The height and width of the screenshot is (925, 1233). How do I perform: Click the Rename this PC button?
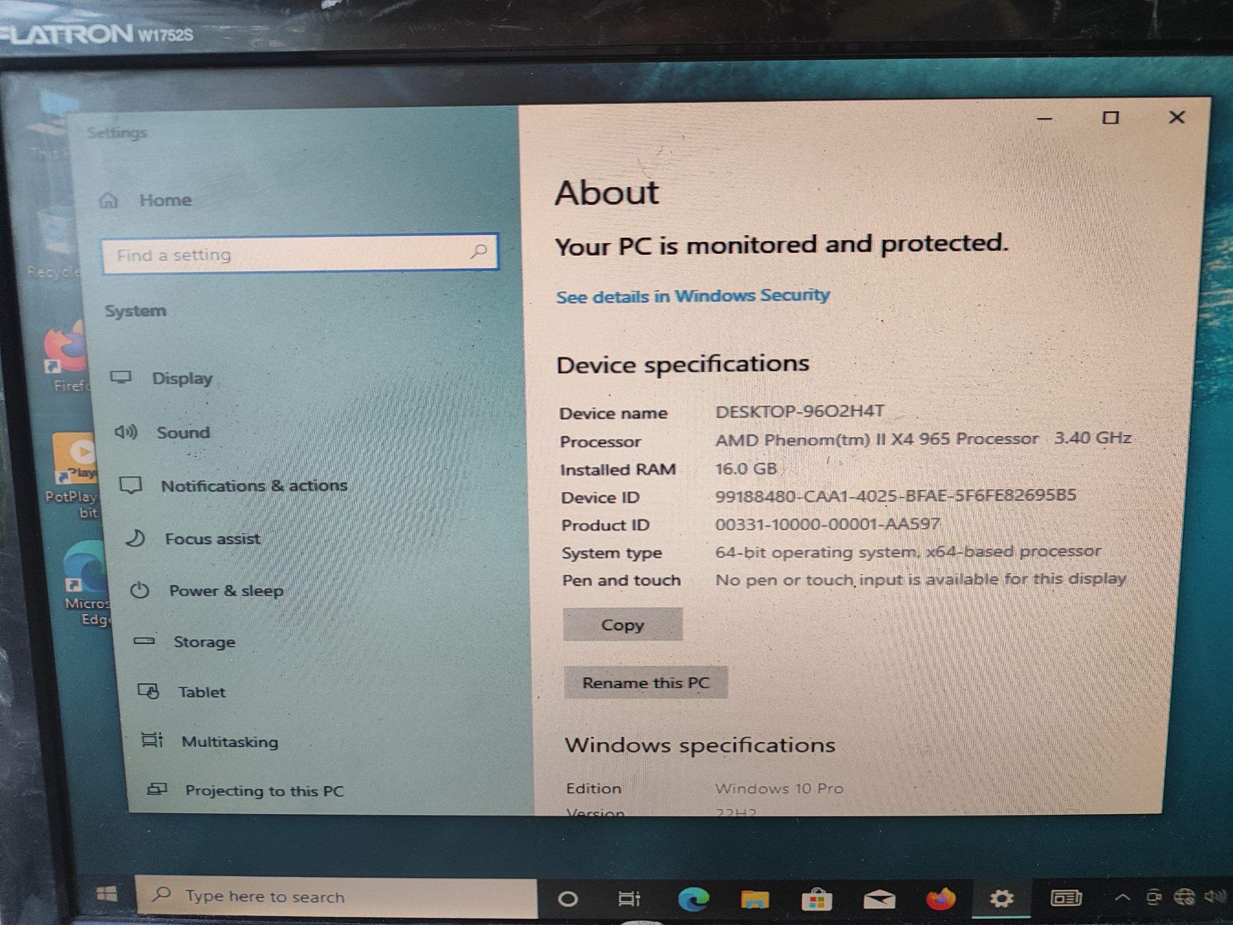tap(645, 683)
